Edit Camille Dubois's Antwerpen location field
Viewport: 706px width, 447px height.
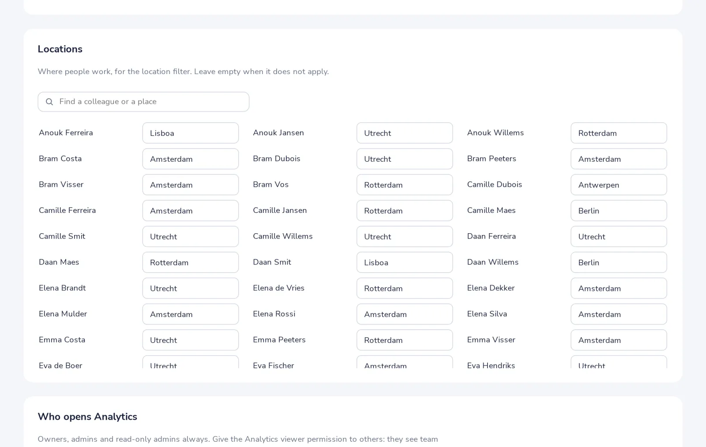pos(619,185)
